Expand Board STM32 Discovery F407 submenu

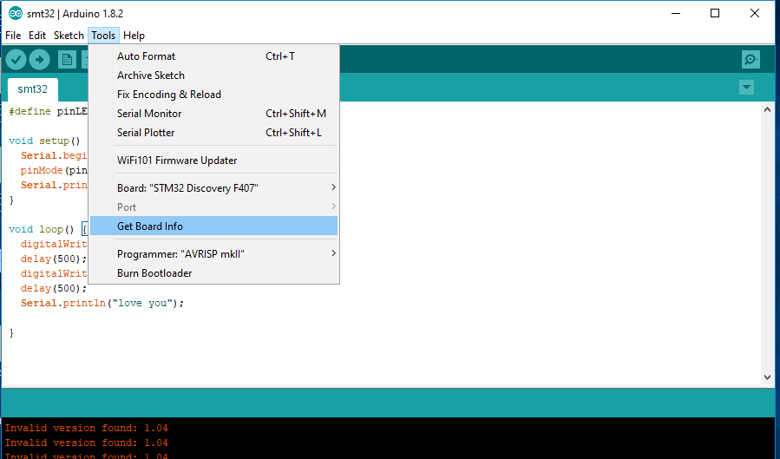(x=214, y=188)
